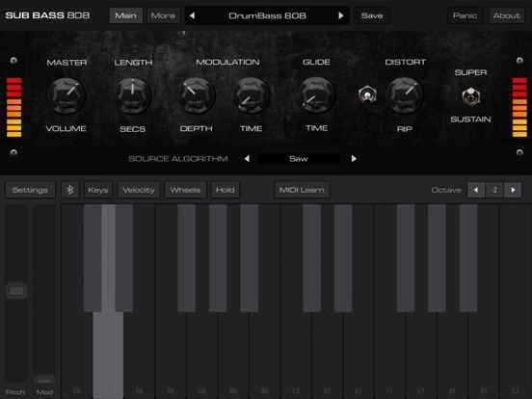Click the octave value -2

pos(494,190)
